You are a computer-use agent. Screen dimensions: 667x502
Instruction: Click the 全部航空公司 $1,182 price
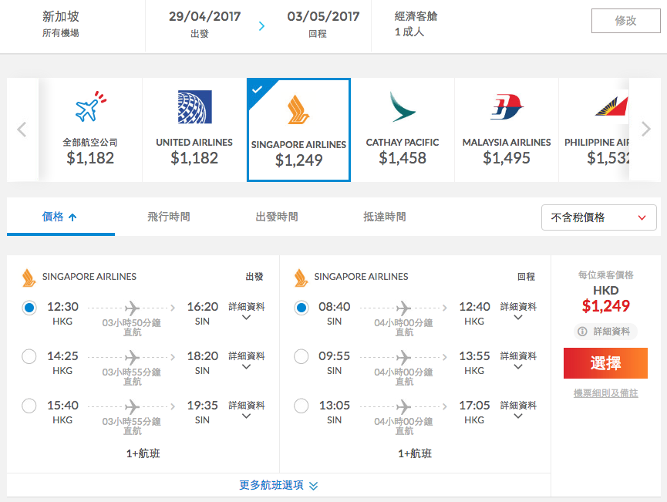tap(90, 158)
